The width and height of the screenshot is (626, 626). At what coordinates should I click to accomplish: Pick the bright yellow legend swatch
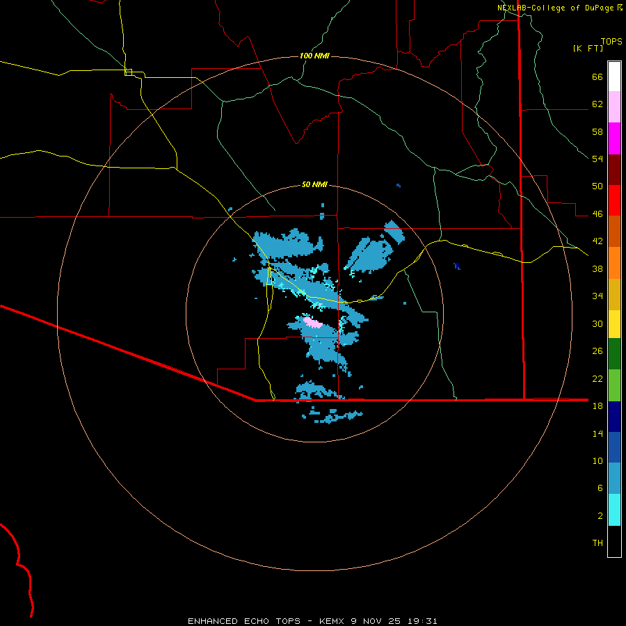[x=614, y=323]
